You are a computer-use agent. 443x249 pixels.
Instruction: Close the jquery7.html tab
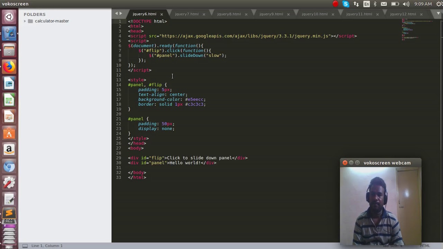pos(204,14)
